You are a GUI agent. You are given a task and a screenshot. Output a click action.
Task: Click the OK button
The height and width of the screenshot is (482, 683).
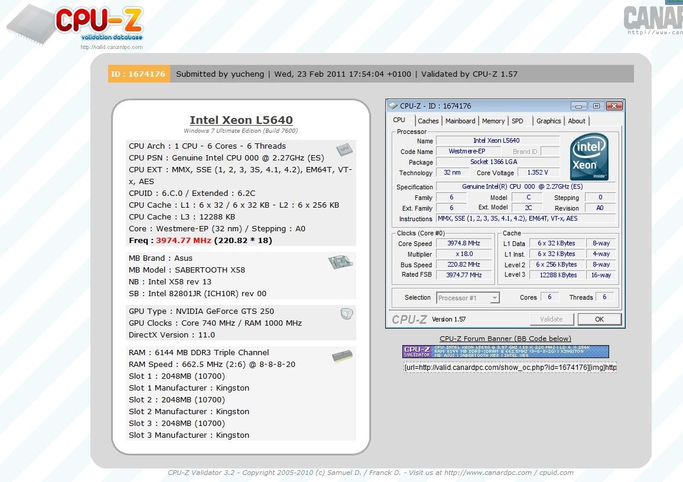coord(599,319)
